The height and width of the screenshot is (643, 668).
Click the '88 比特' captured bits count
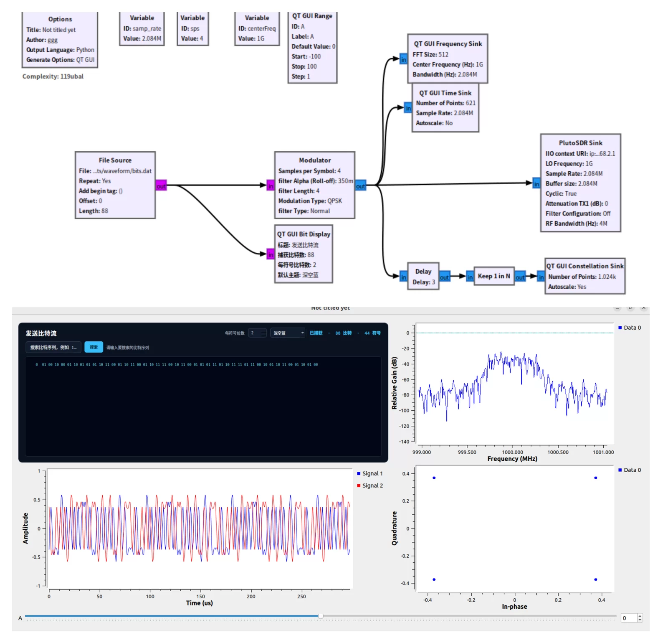click(x=343, y=333)
